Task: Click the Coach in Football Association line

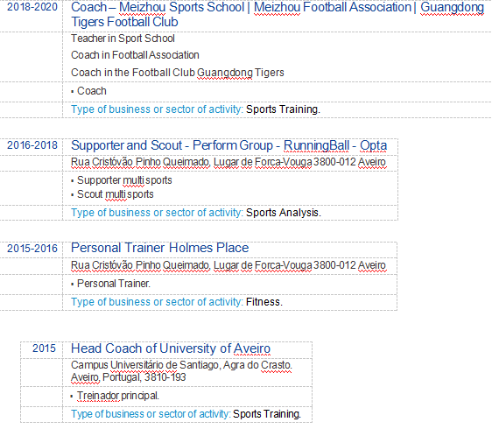Action: (135, 55)
